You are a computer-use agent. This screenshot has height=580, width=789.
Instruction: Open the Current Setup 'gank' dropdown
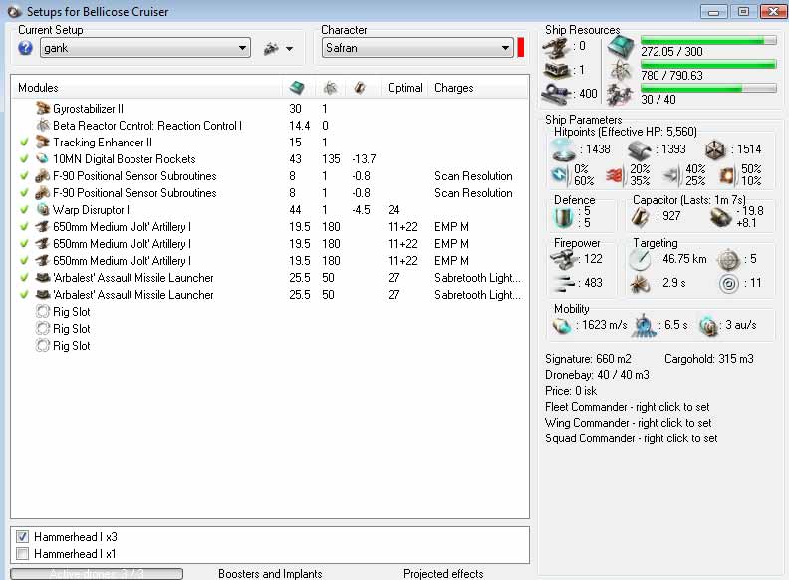[243, 48]
